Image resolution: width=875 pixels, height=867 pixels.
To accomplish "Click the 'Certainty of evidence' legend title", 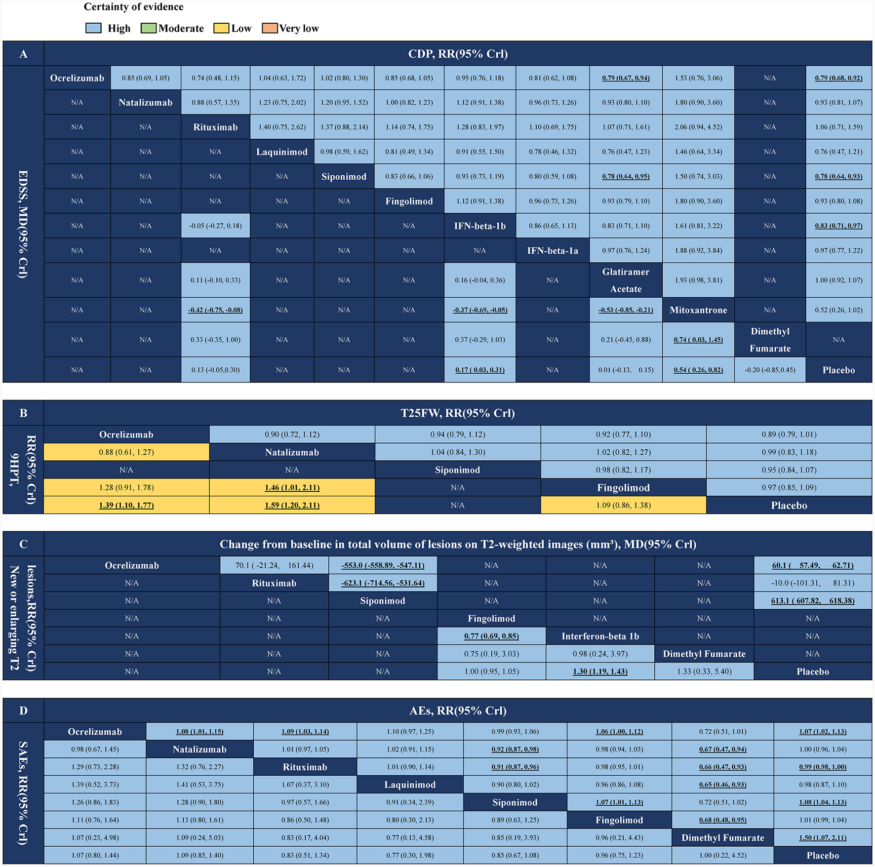I will click(x=133, y=7).
